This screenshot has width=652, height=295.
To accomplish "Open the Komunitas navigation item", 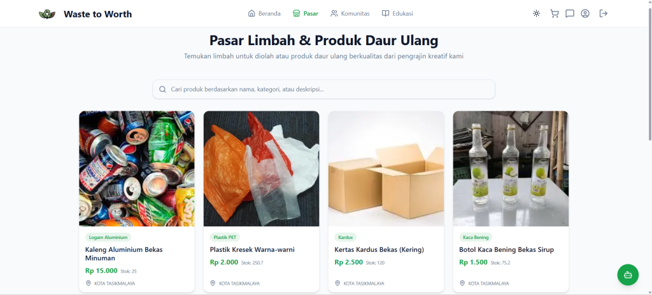I will 350,14.
